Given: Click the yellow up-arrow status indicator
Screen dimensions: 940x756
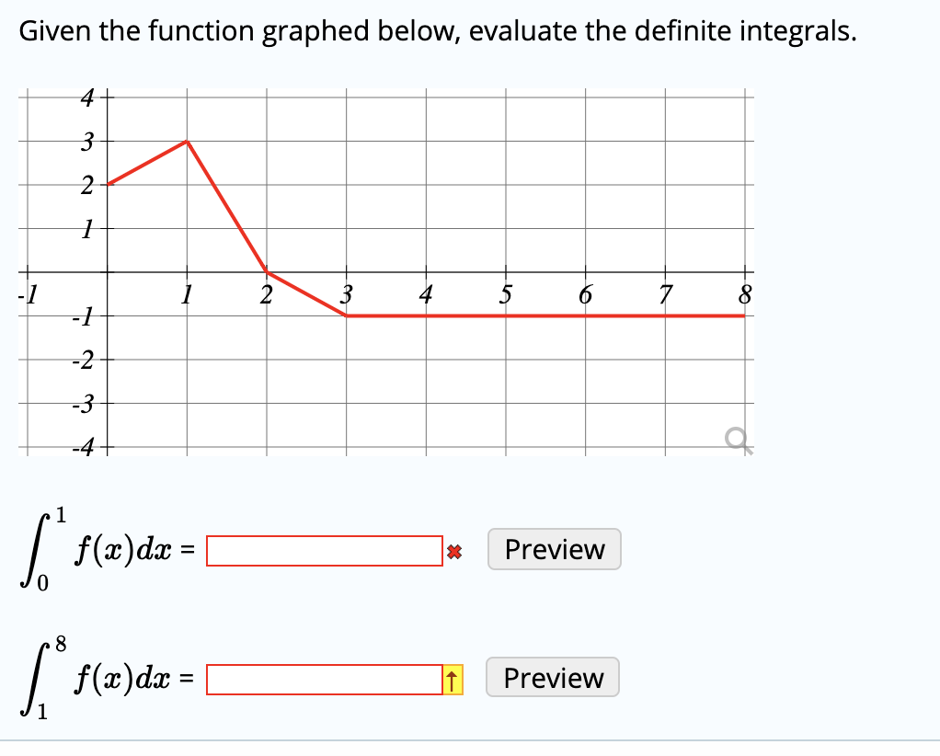Looking at the screenshot, I should (x=452, y=679).
